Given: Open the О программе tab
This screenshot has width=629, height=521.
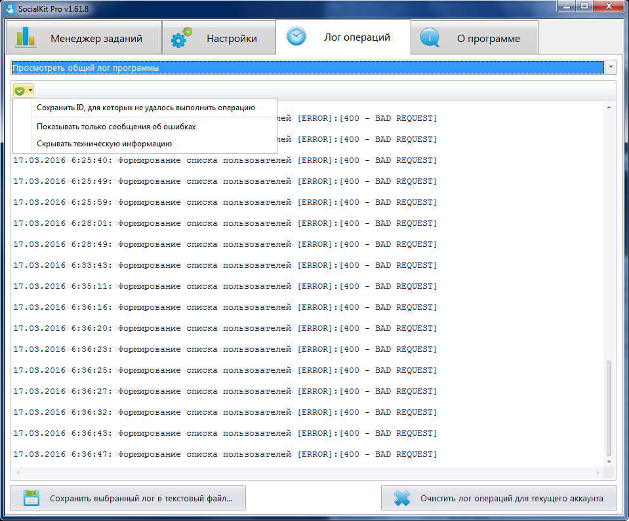Looking at the screenshot, I should [475, 38].
